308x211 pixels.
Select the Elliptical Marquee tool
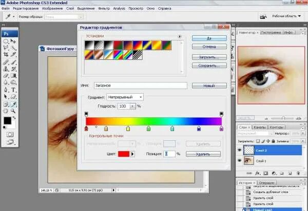click(x=6, y=41)
